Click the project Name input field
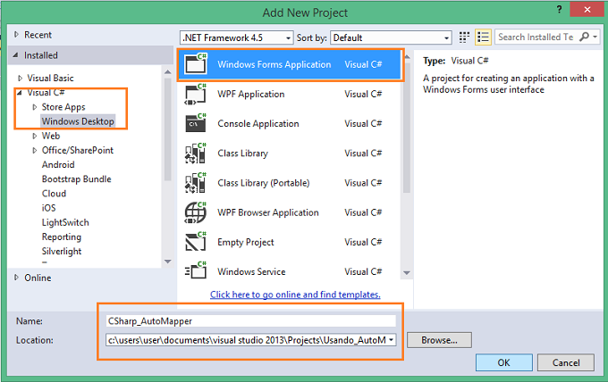Image resolution: width=608 pixels, height=382 pixels. (x=250, y=320)
